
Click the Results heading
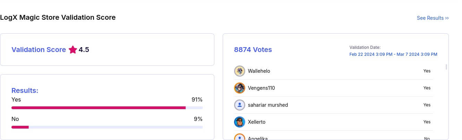(x=25, y=90)
